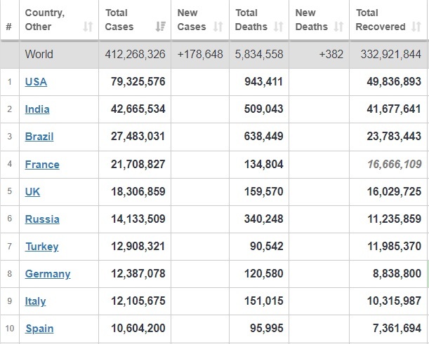Select the World row label
Screen dimensions: 429x344
click(x=39, y=54)
